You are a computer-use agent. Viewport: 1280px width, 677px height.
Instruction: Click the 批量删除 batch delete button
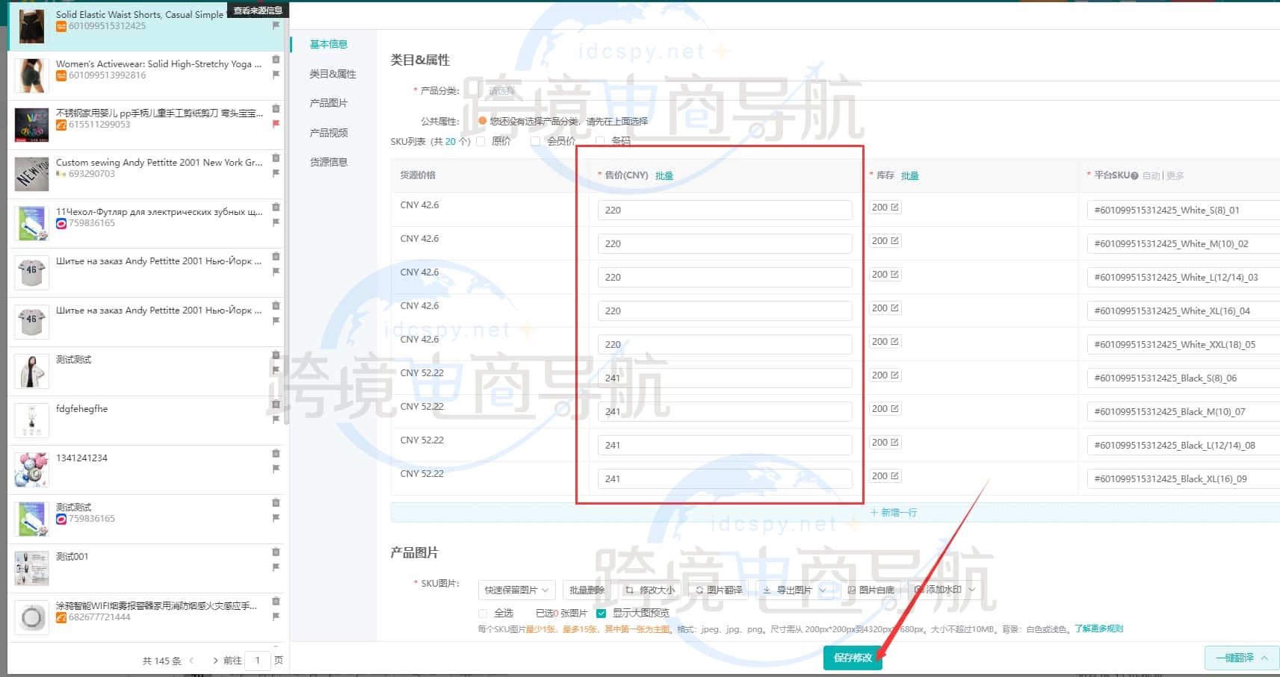click(x=587, y=590)
